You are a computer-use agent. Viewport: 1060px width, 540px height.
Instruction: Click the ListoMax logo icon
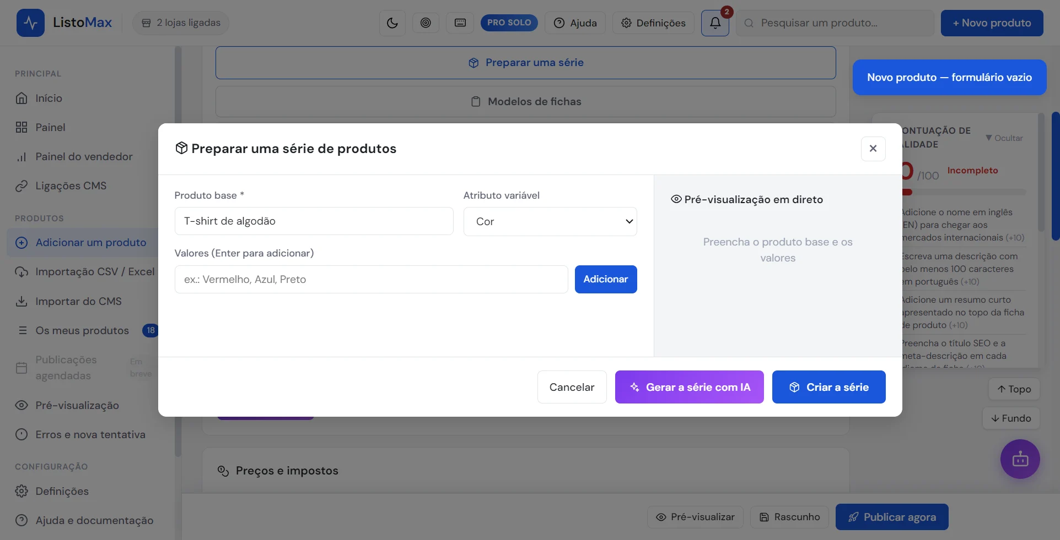point(30,23)
